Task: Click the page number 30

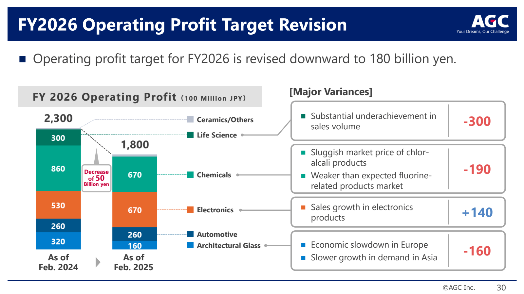Action: pyautogui.click(x=501, y=287)
